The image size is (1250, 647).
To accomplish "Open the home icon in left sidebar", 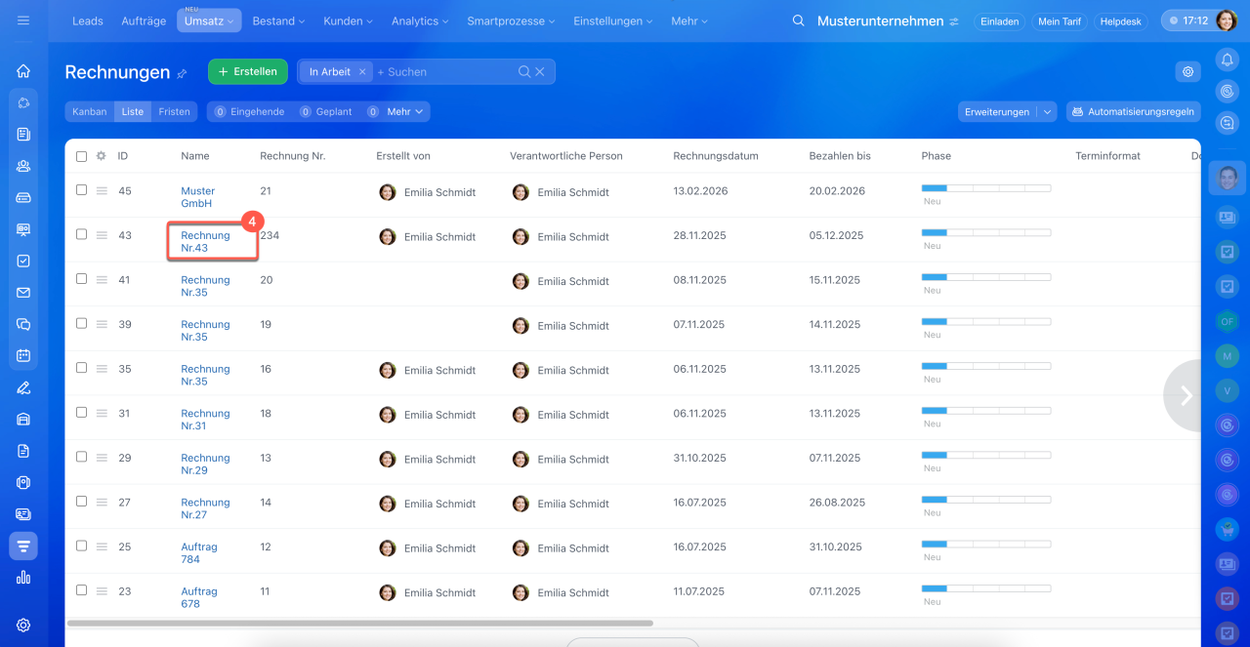I will pos(23,71).
